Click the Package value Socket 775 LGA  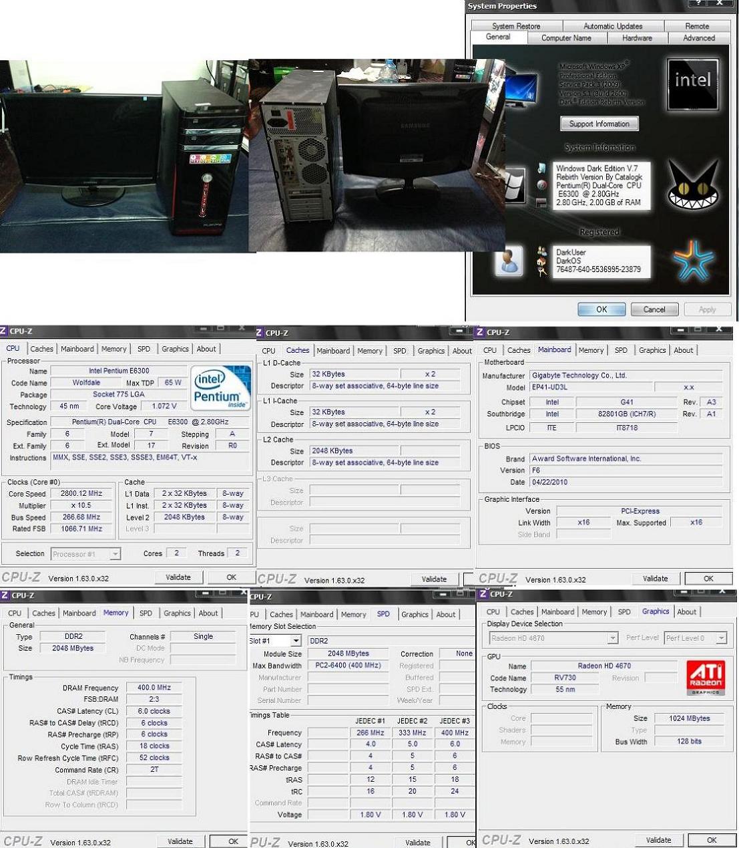click(x=119, y=394)
